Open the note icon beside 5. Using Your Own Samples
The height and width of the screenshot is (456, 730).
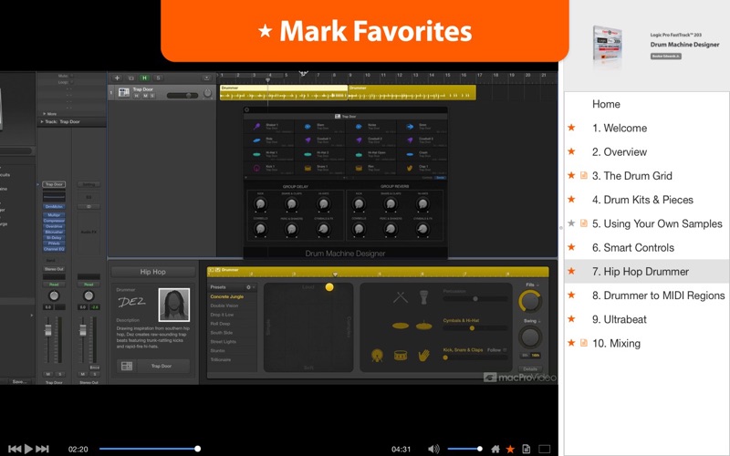point(583,223)
